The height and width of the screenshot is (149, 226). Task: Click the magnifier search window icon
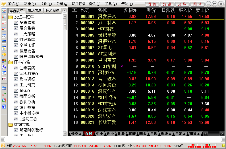pyautogui.click(x=4, y=73)
